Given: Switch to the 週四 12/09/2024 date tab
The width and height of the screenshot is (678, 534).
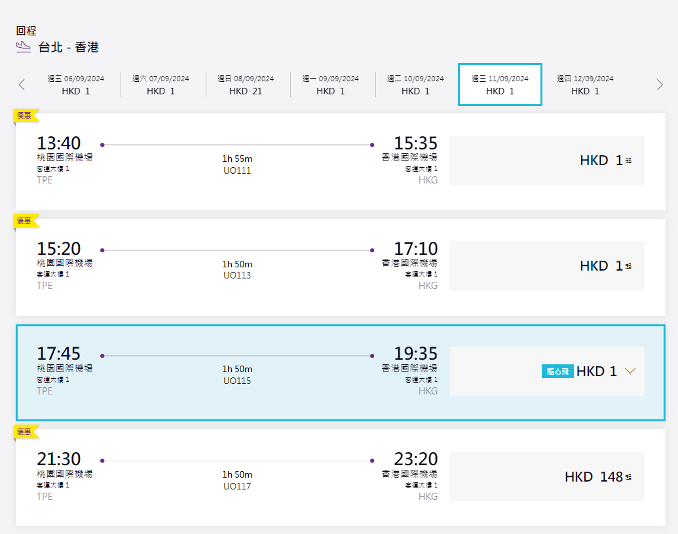Looking at the screenshot, I should [x=585, y=85].
